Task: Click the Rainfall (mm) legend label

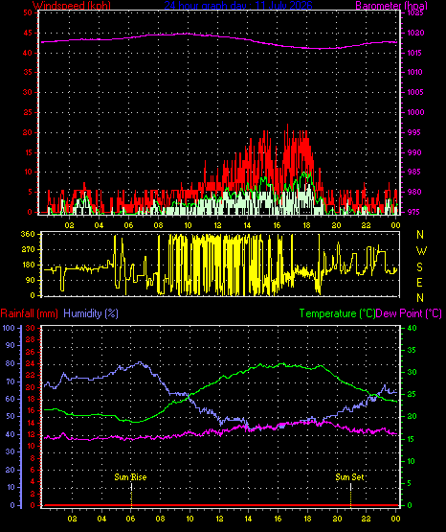Action: click(30, 313)
